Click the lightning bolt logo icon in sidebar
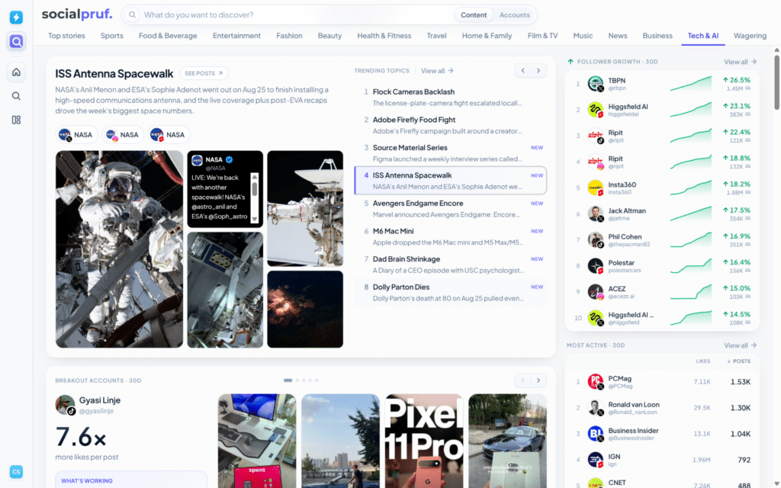Image resolution: width=781 pixels, height=488 pixels. [16, 17]
